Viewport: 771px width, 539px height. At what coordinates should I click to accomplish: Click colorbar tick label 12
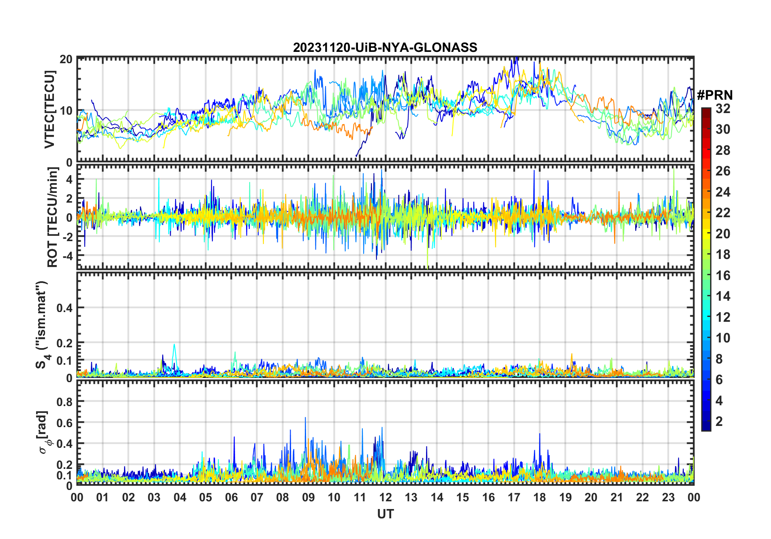click(x=723, y=317)
